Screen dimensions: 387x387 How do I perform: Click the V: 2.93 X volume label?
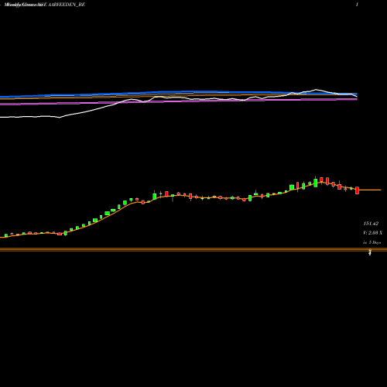tap(372, 233)
